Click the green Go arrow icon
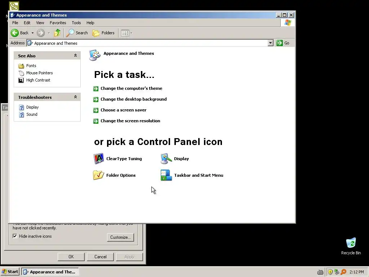The image size is (369, 277). click(x=279, y=43)
